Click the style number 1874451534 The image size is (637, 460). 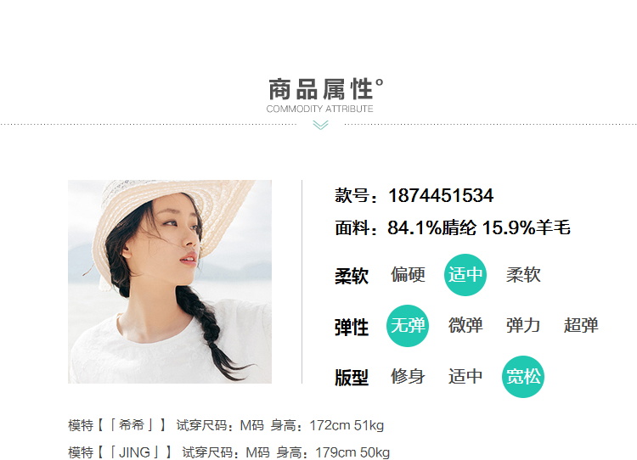[441, 196]
